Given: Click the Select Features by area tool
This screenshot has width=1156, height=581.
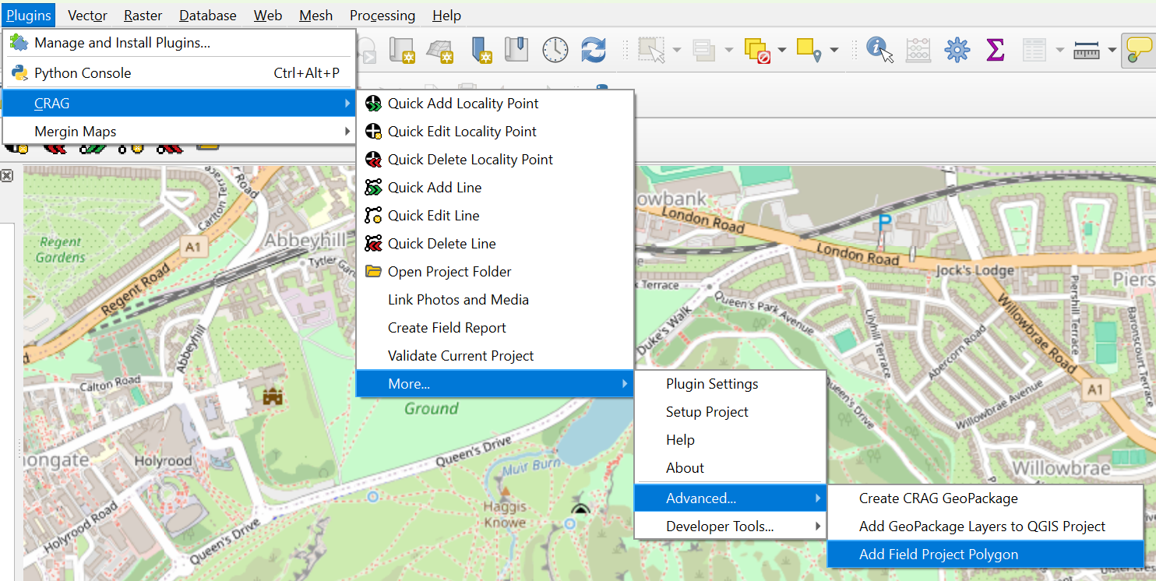Looking at the screenshot, I should pyautogui.click(x=650, y=50).
